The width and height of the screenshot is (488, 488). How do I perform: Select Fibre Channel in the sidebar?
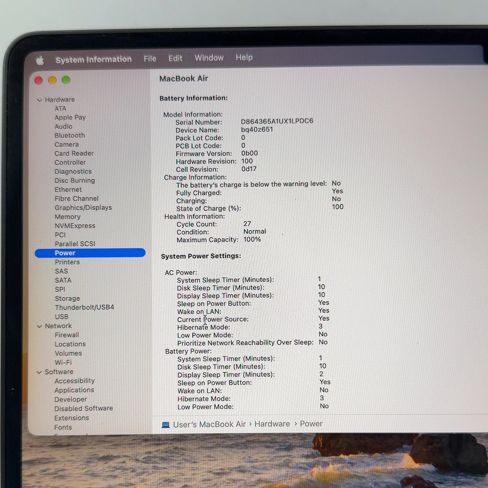[x=76, y=198]
